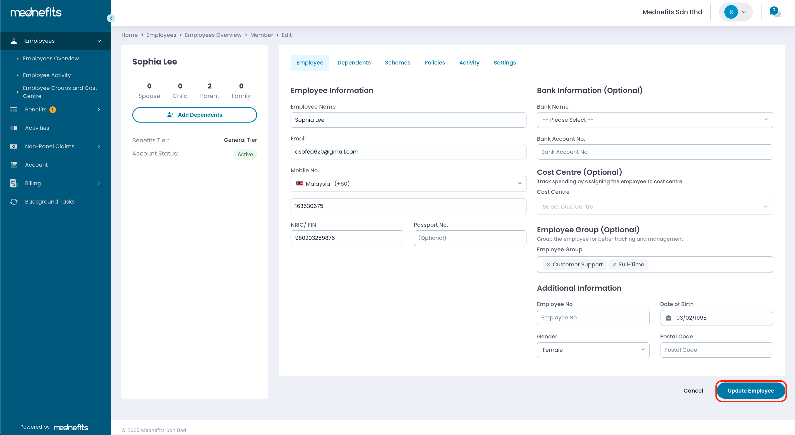Switch to the Dependents tab
Screen dimensions: 795x435
(x=354, y=63)
